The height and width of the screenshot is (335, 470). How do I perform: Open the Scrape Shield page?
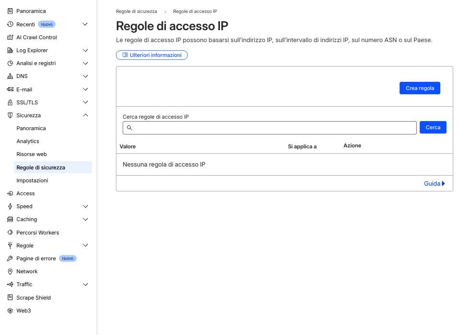coord(34,298)
